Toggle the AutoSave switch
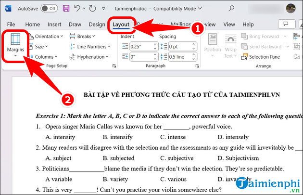 tap(49, 9)
